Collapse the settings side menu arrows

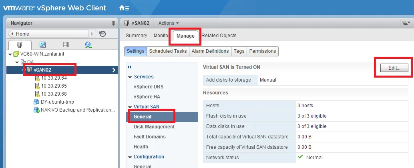point(129,67)
